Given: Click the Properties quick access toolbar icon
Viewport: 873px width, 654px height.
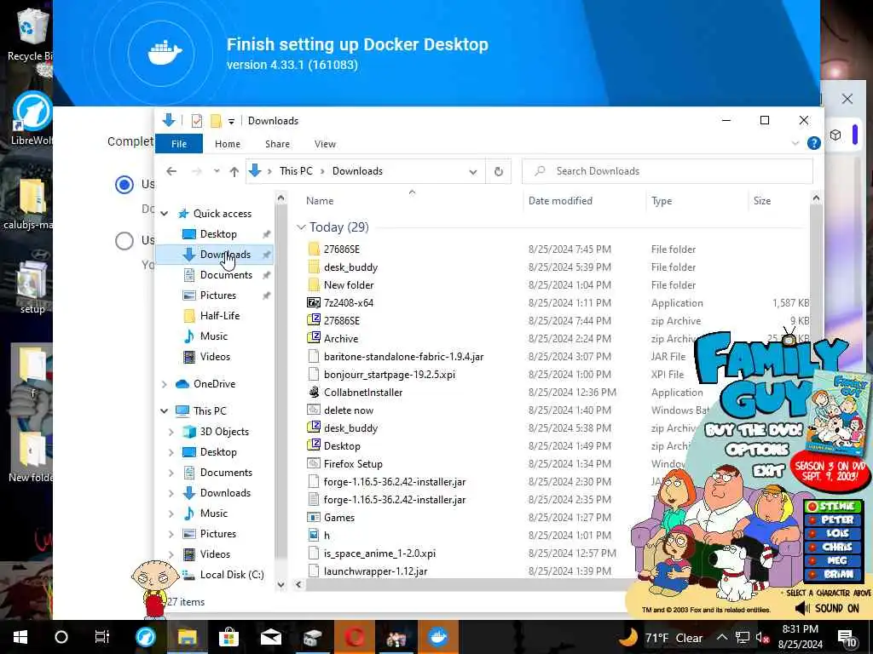Looking at the screenshot, I should pyautogui.click(x=197, y=121).
